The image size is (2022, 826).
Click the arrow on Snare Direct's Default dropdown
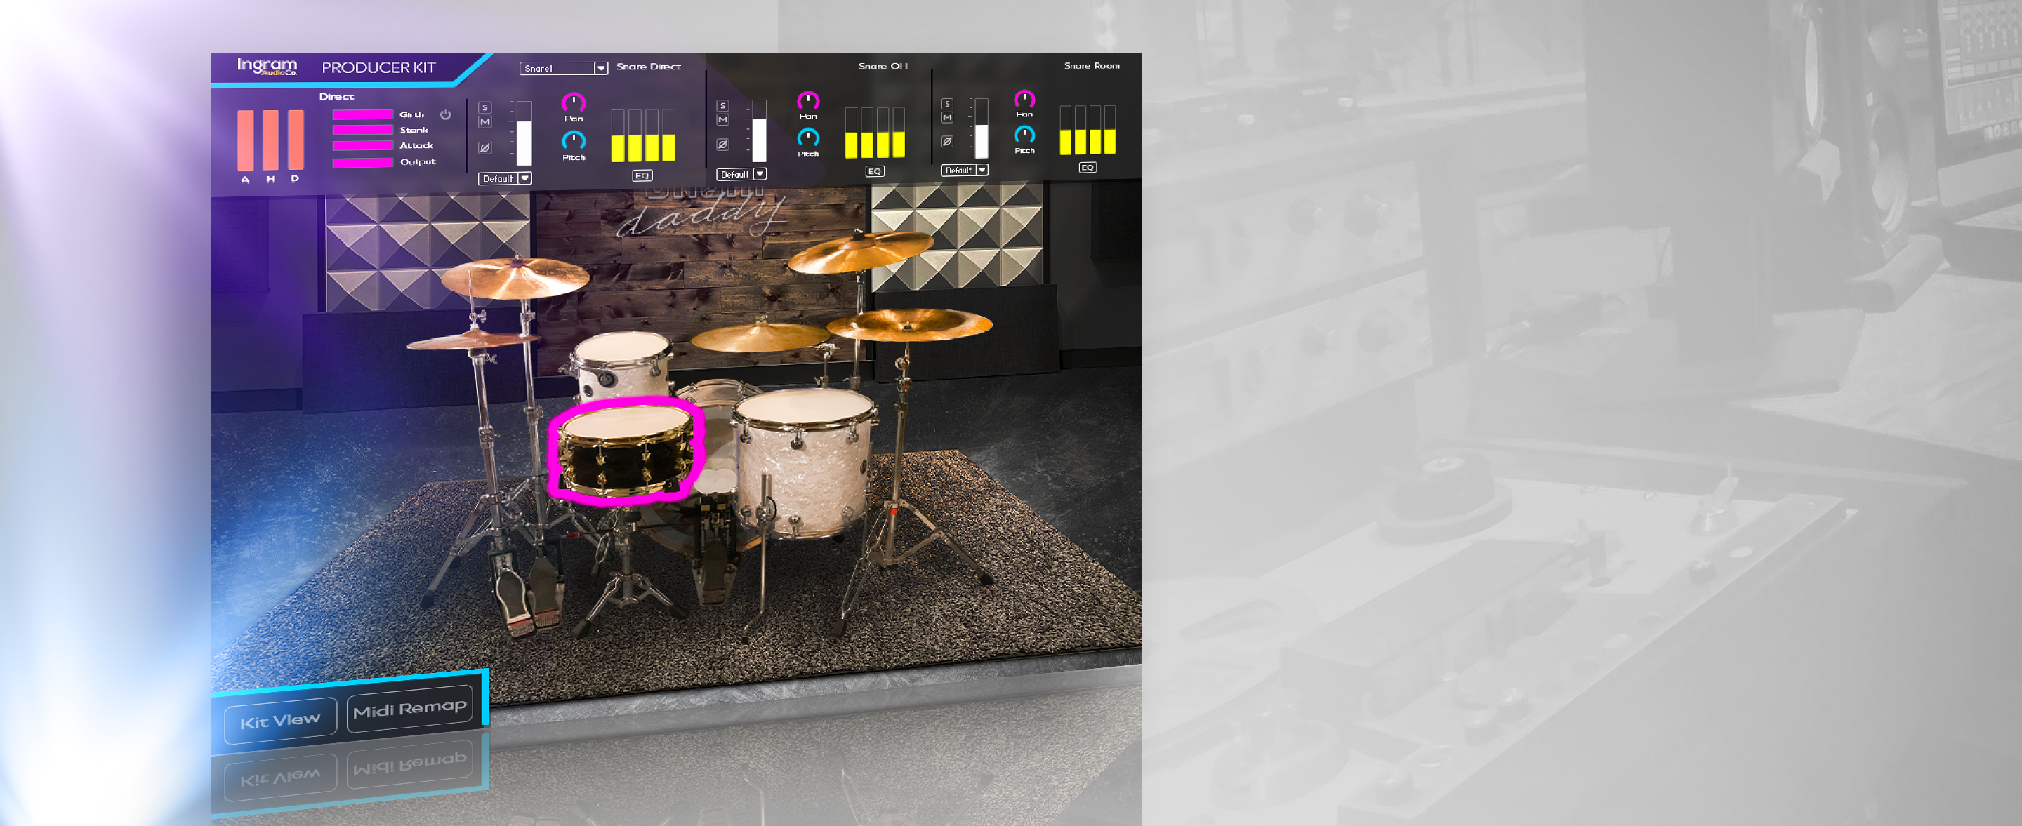point(525,179)
